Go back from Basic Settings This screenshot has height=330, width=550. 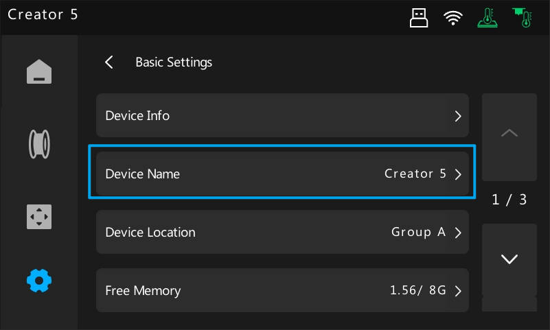(109, 62)
